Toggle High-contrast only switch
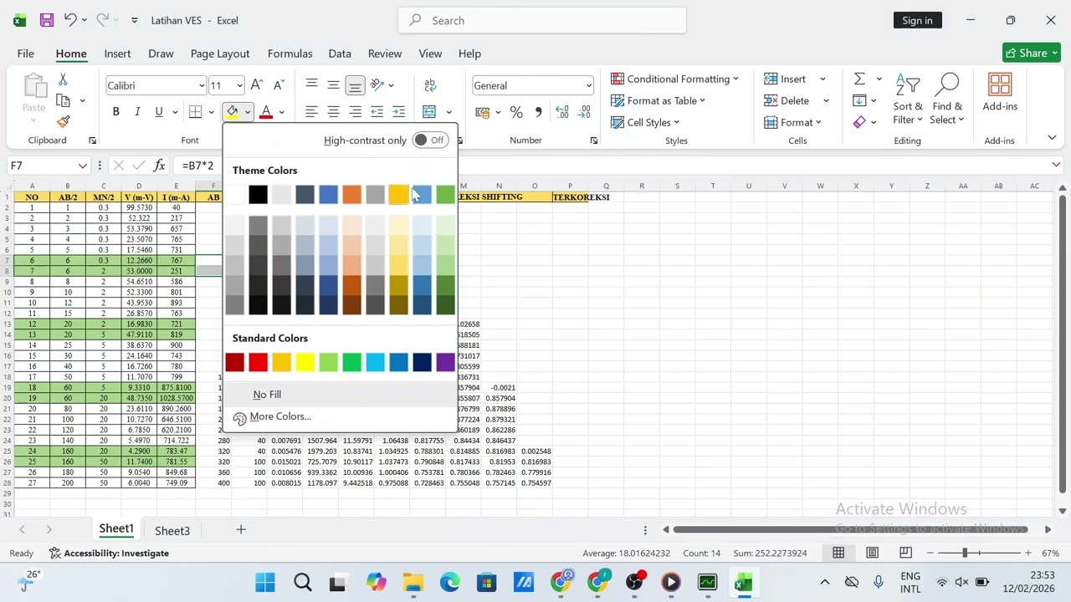 tap(430, 140)
